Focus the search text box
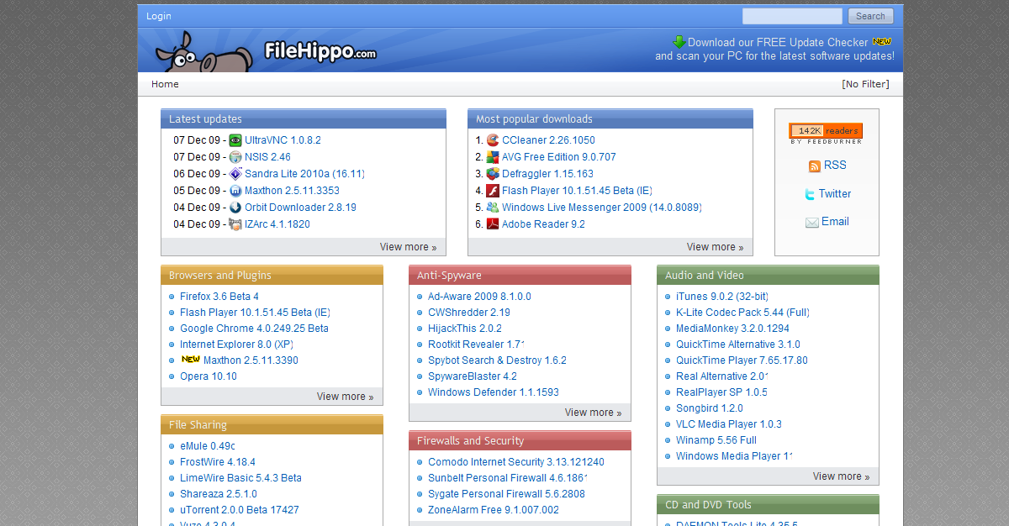Screen dimensions: 1009x526 tap(792, 16)
